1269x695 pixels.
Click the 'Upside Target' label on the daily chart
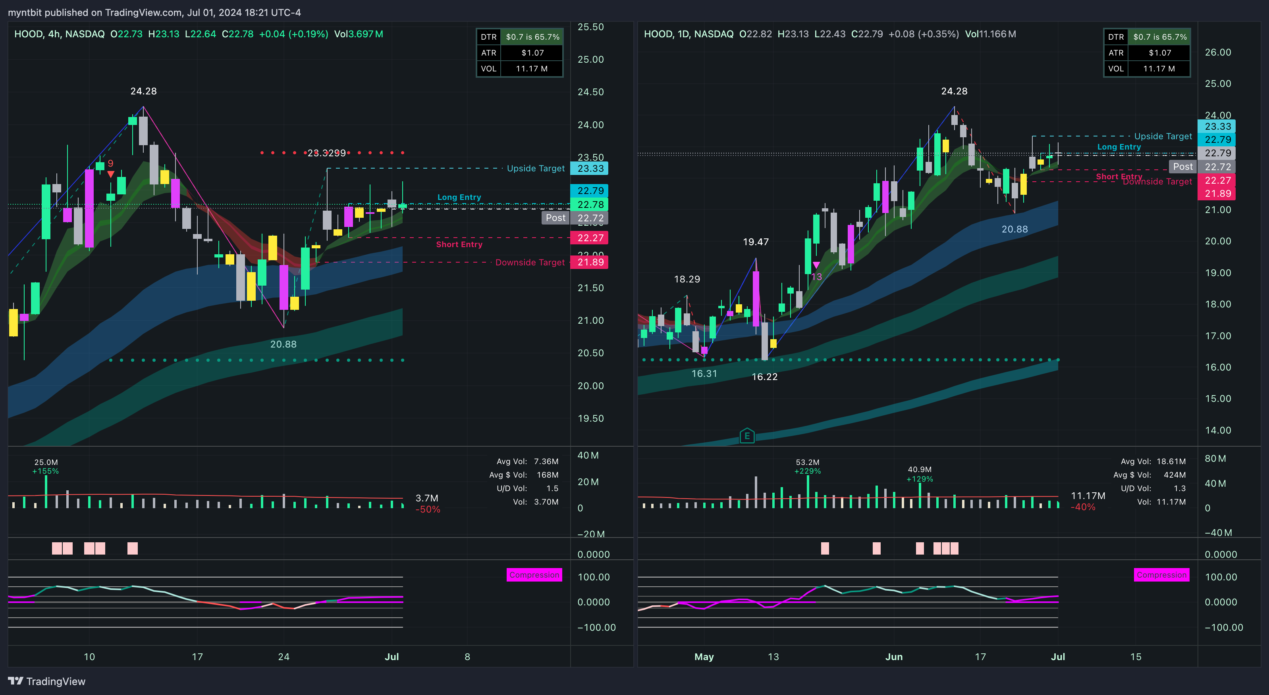[1163, 136]
